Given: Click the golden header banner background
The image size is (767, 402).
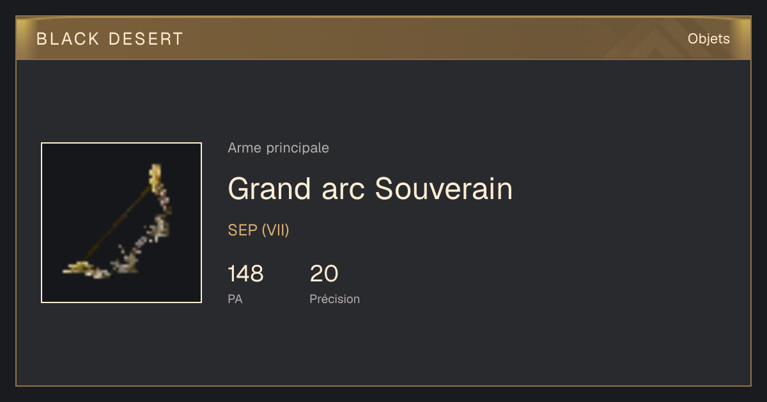Looking at the screenshot, I should pyautogui.click(x=383, y=38).
